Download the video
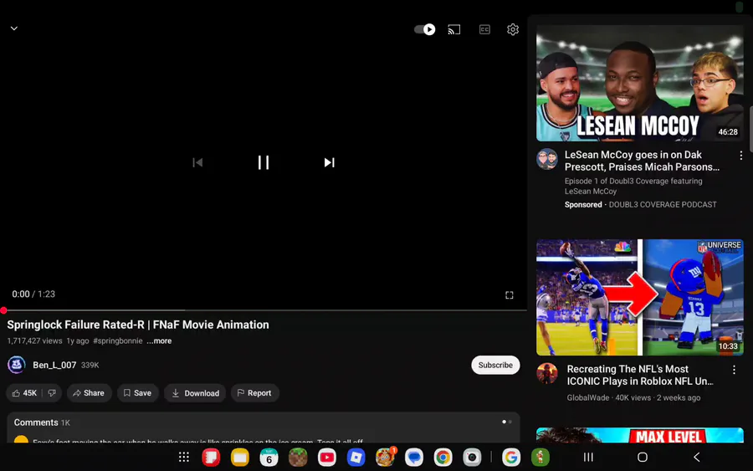This screenshot has width=753, height=471. click(x=195, y=392)
